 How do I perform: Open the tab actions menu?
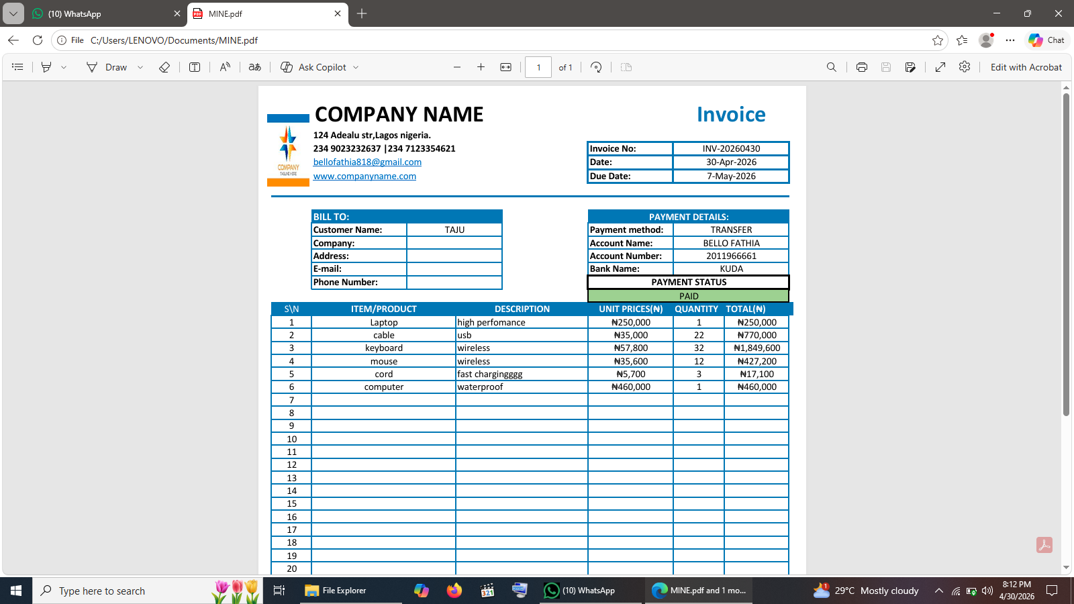[13, 13]
